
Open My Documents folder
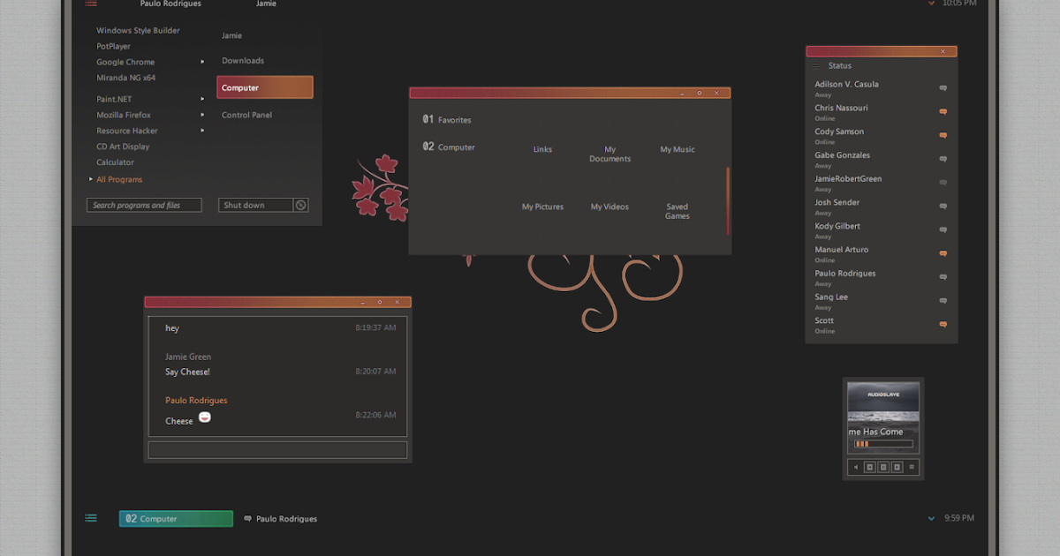tap(610, 154)
